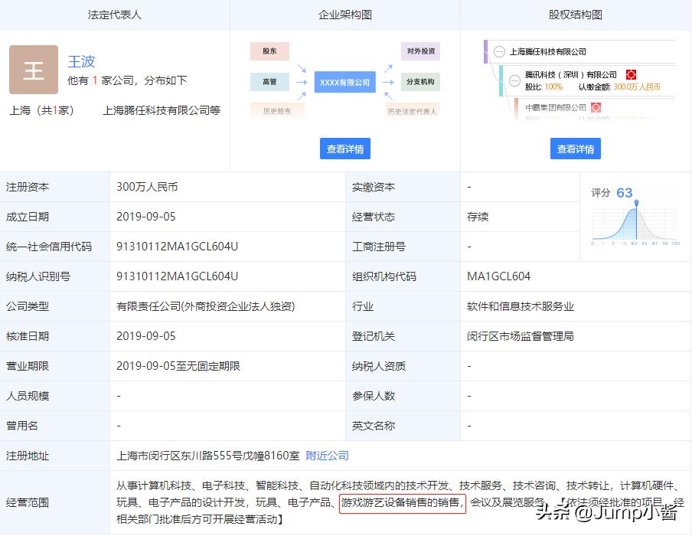Select the 分支机构 node
This screenshot has width=692, height=536.
[421, 81]
